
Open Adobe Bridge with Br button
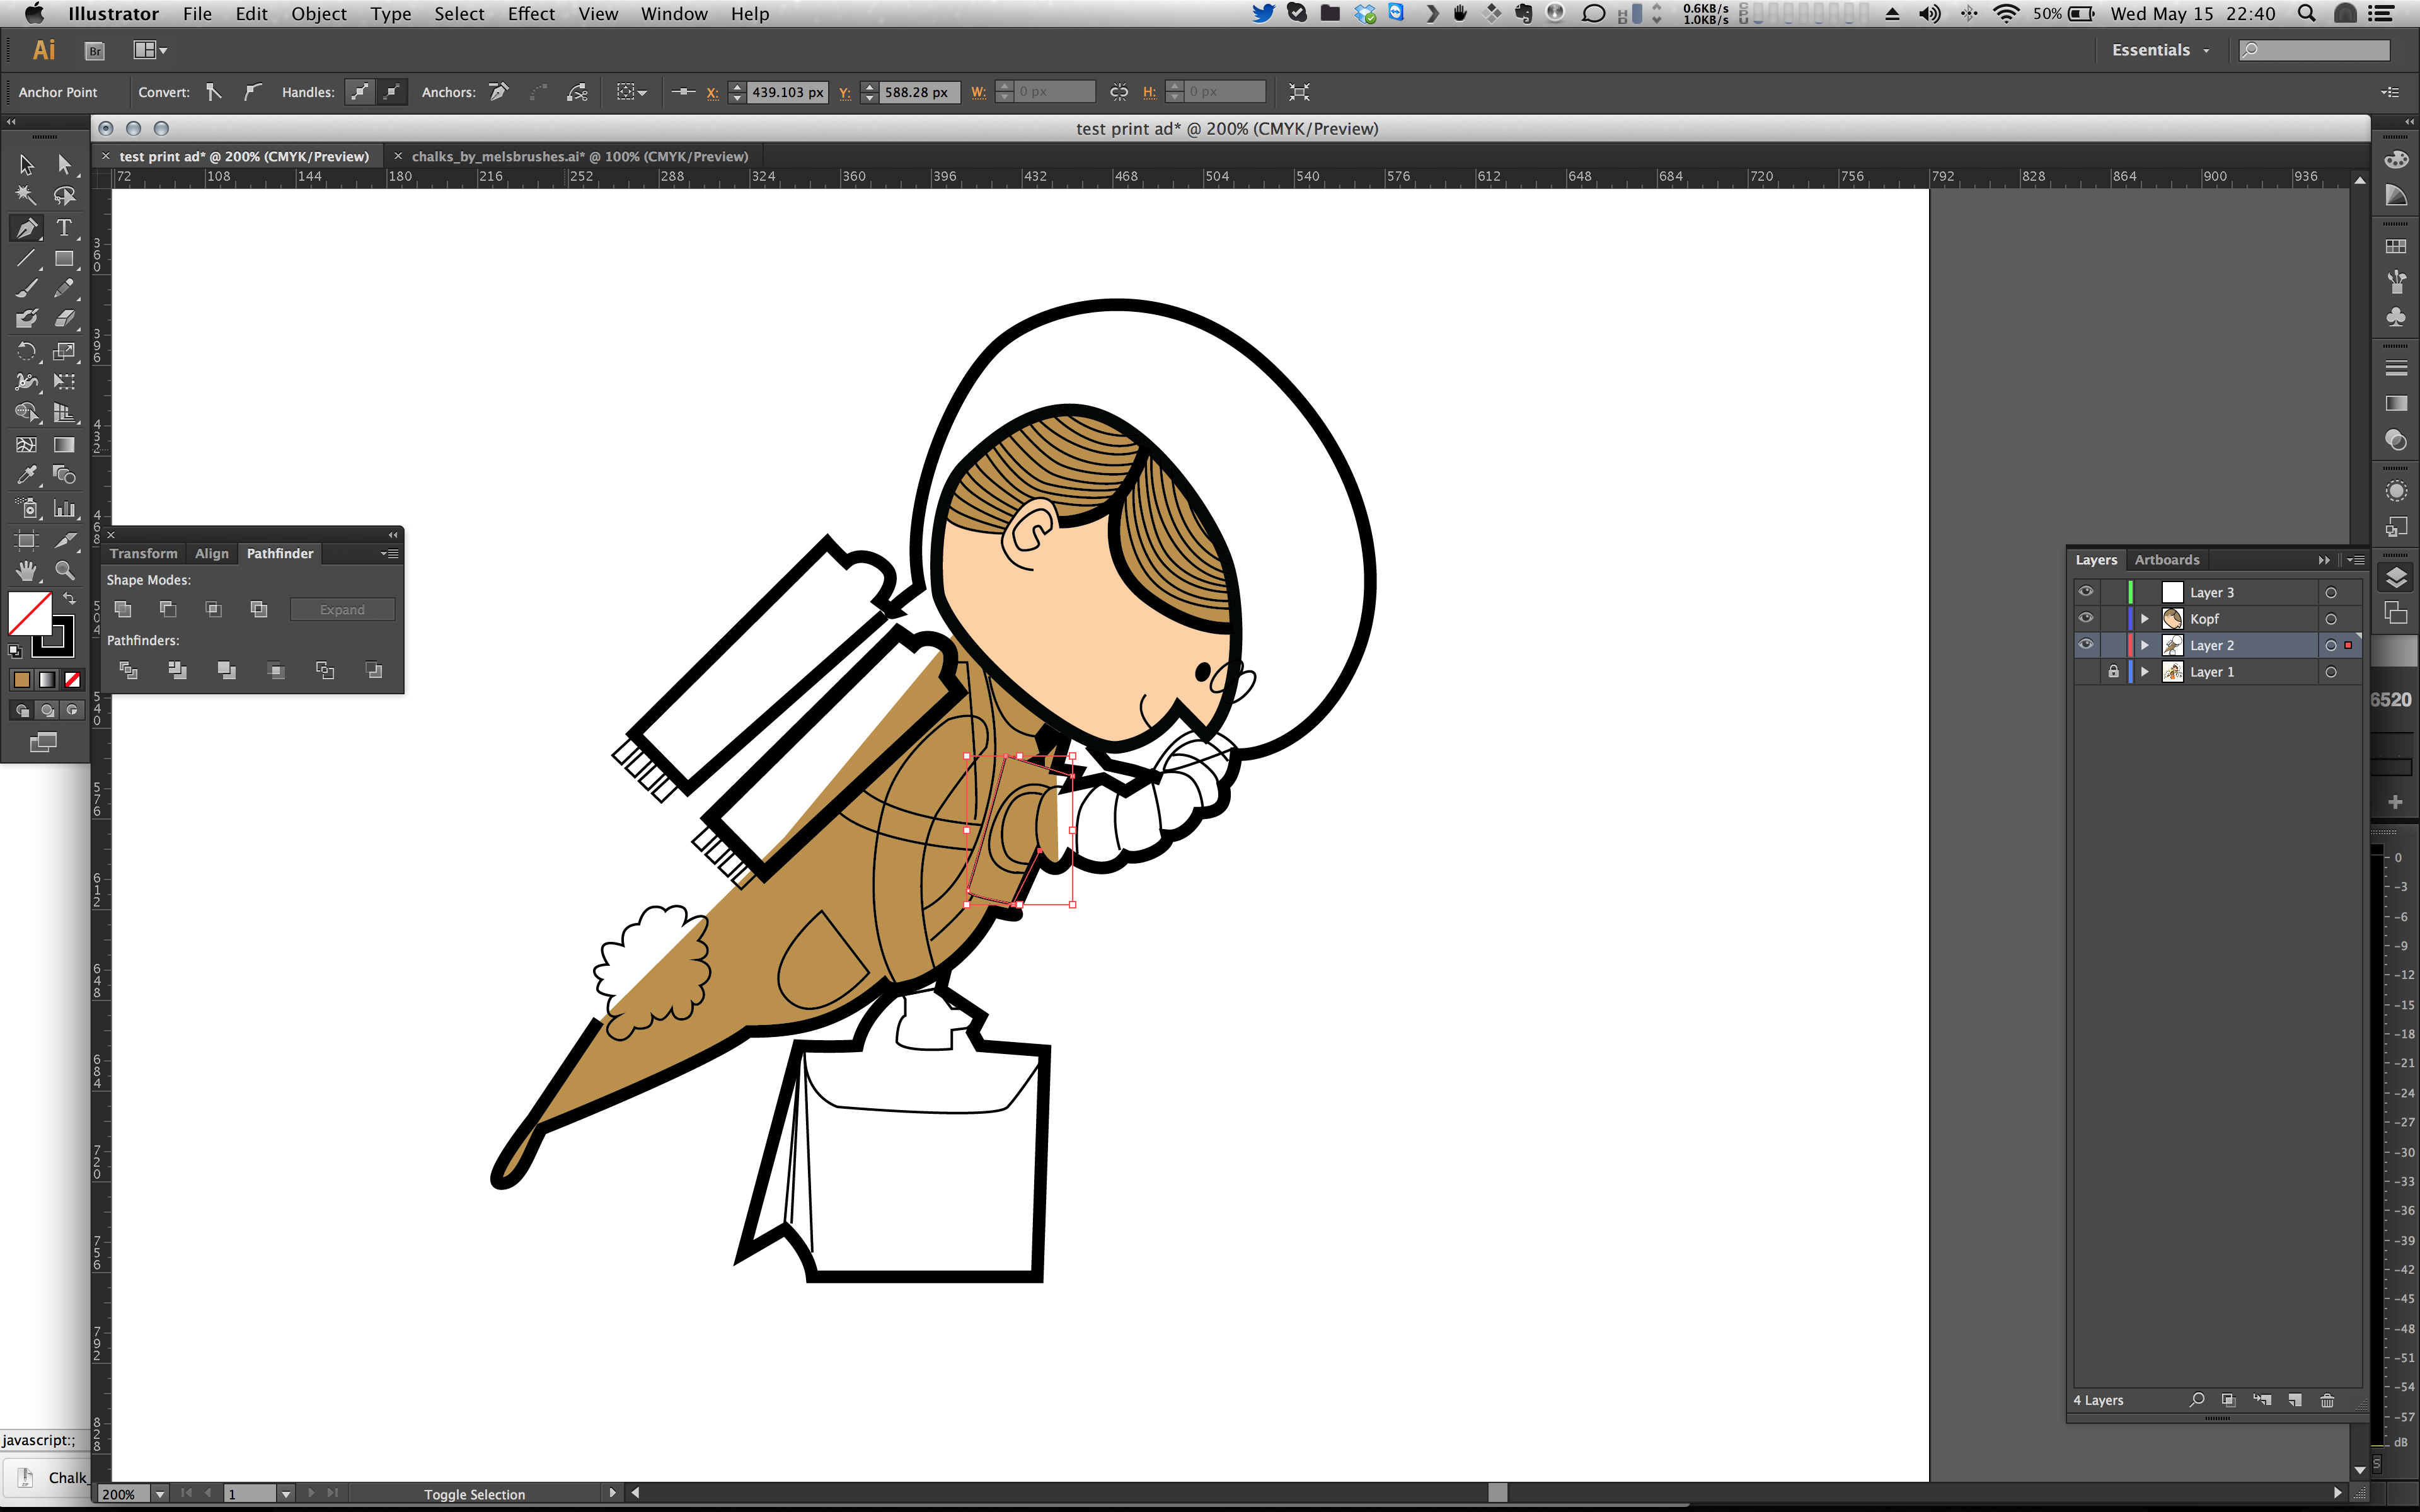point(95,51)
